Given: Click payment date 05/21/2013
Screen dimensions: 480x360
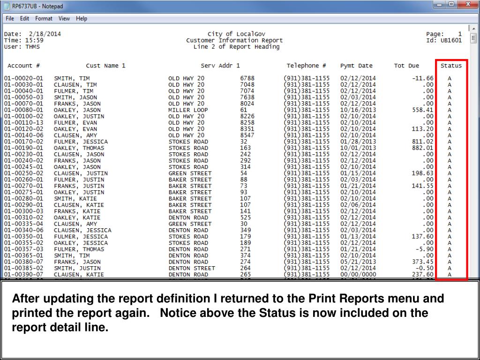Looking at the screenshot, I should [358, 262].
